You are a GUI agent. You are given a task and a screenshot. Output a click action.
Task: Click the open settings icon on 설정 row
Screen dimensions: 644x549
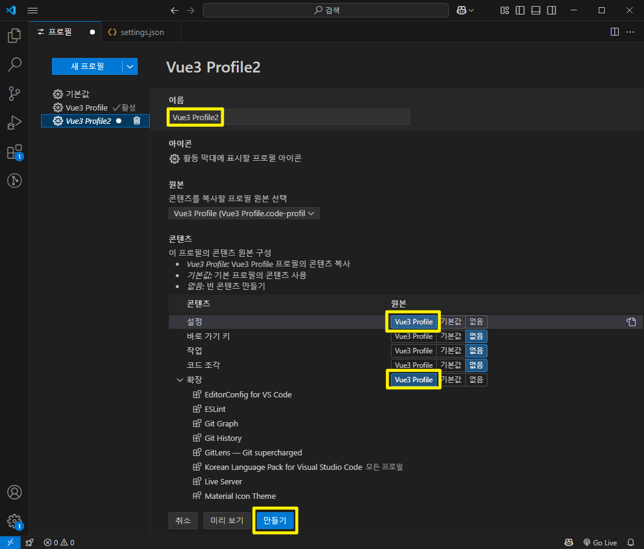click(631, 321)
